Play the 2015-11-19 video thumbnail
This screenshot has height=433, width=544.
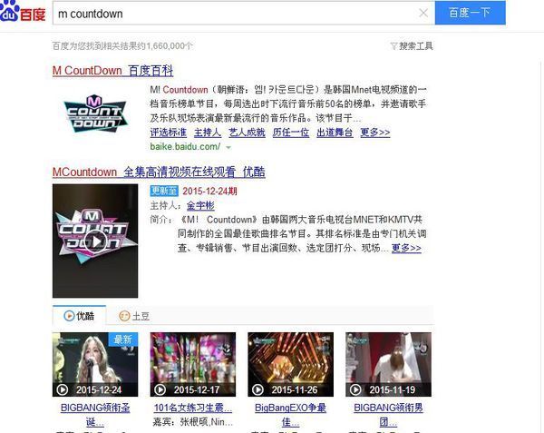pos(388,363)
